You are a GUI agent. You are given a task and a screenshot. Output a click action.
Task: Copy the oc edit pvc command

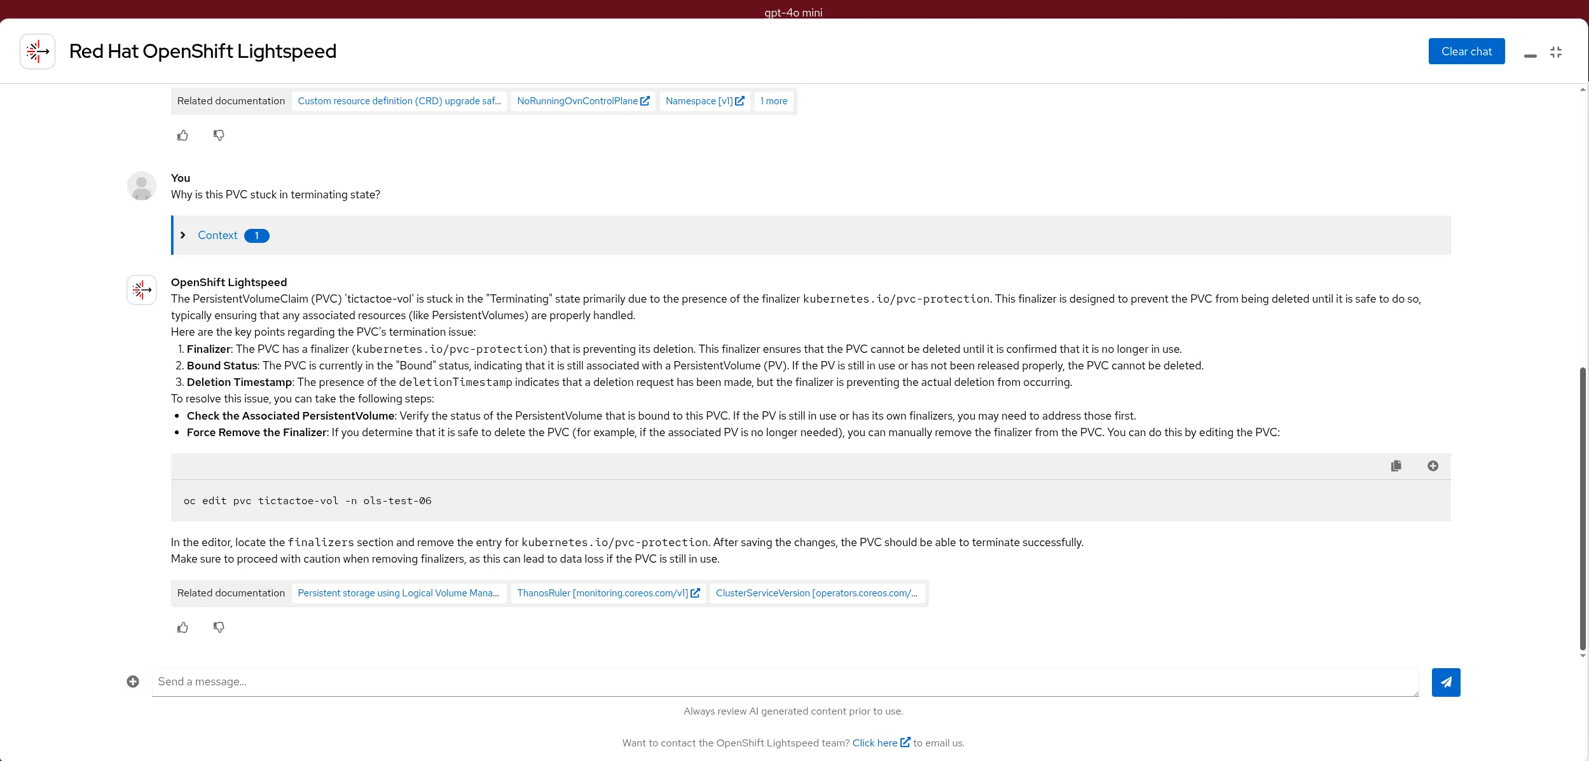[1396, 466]
